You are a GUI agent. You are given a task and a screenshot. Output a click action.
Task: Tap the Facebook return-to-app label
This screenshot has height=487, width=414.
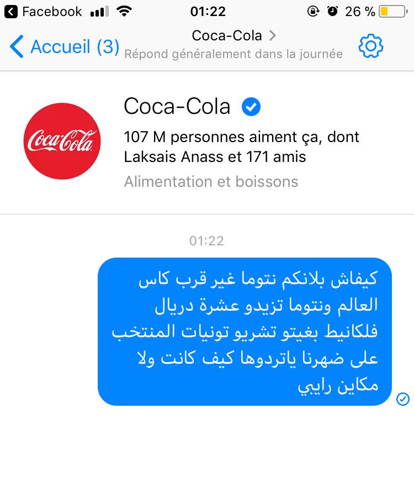(x=52, y=12)
